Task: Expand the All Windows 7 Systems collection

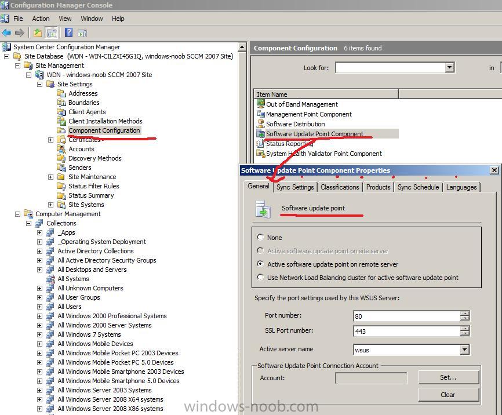Action: pyautogui.click(x=39, y=334)
